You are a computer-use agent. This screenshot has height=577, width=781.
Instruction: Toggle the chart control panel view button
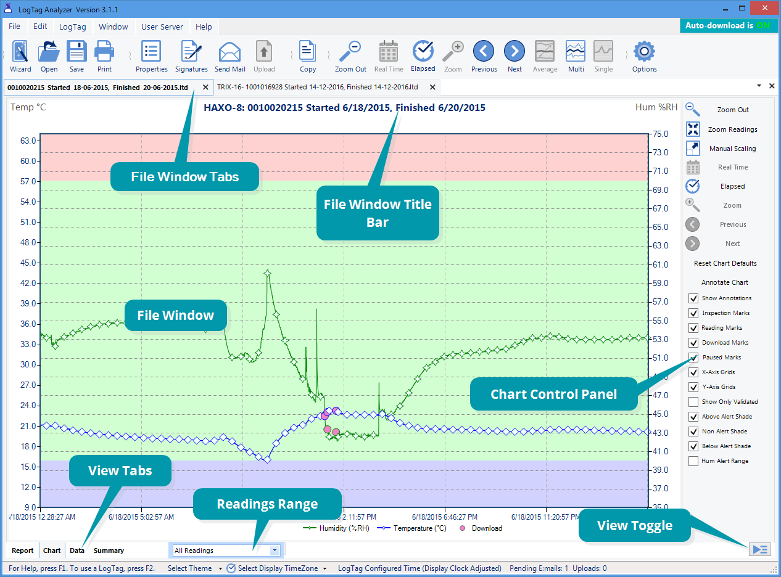coord(760,549)
